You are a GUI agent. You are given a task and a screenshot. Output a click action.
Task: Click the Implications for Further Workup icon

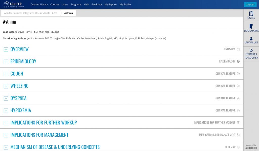pos(238,123)
